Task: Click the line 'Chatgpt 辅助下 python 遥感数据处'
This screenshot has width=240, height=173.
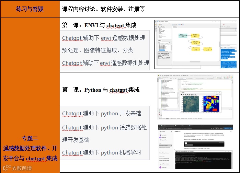Action: [x=104, y=128]
